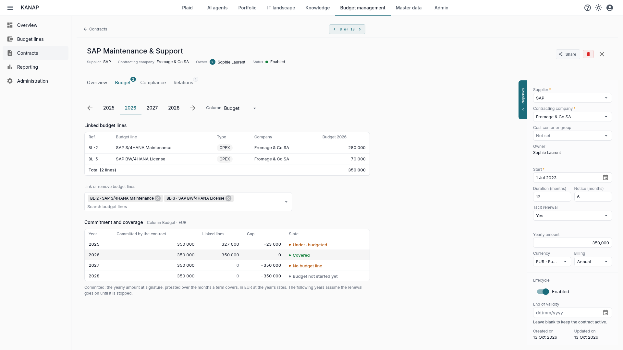Toggle the light/dark theme icon

click(599, 8)
